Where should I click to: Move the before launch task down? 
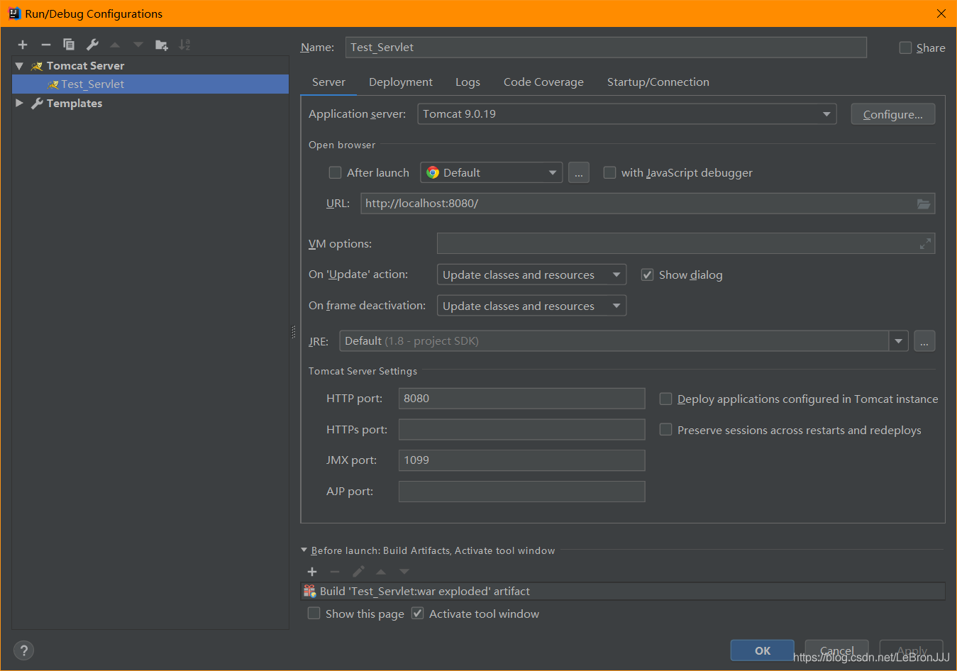pyautogui.click(x=404, y=572)
